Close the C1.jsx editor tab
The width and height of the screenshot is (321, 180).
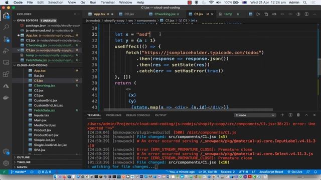click(212, 14)
